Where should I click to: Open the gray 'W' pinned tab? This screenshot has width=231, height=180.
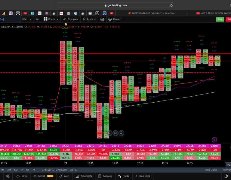click(90, 13)
